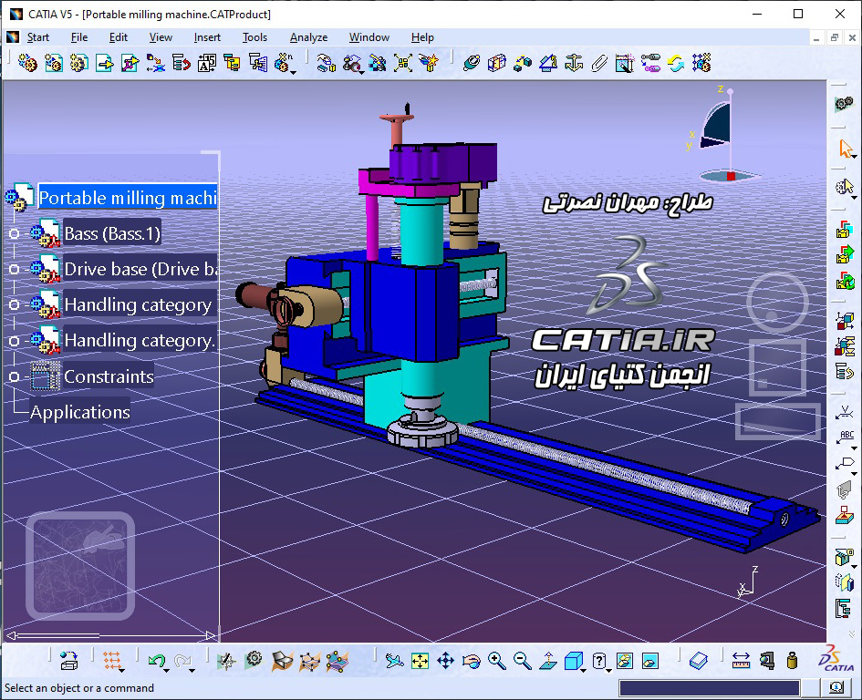This screenshot has height=700, width=862.
Task: Open the Analyze menu
Action: 308,37
